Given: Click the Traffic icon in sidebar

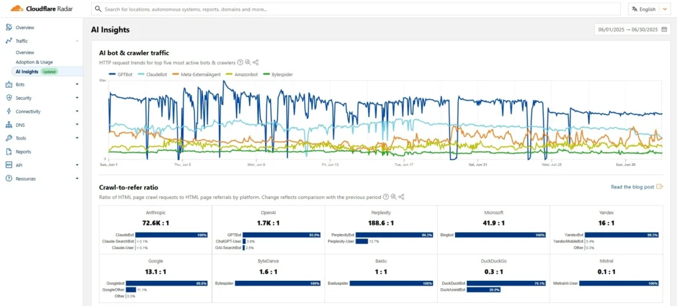Looking at the screenshot, I should [x=8, y=41].
